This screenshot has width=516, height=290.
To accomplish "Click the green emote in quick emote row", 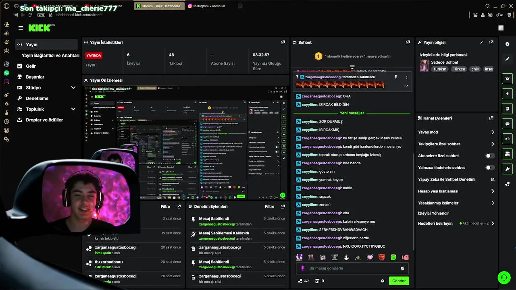I will pos(393,257).
